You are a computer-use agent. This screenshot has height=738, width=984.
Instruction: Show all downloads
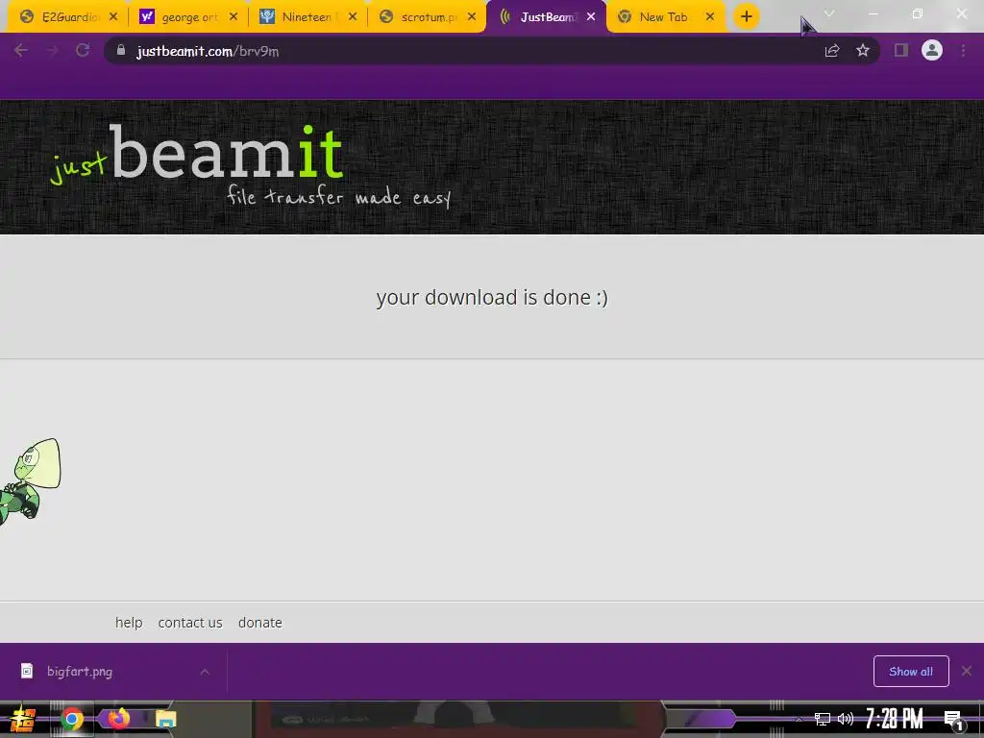pos(911,672)
